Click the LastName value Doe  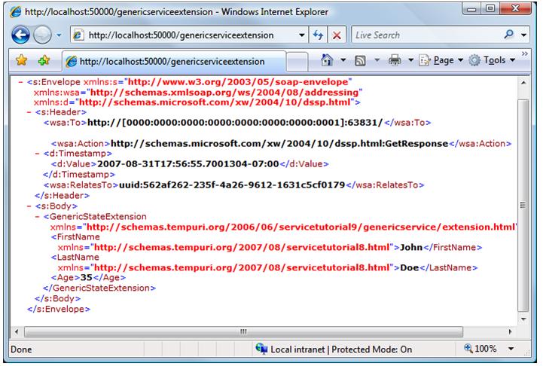tap(410, 267)
